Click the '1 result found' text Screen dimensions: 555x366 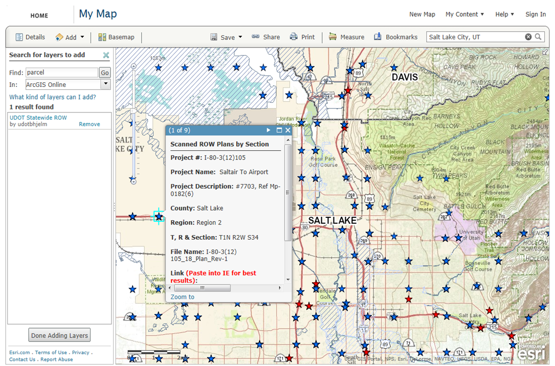click(x=32, y=107)
